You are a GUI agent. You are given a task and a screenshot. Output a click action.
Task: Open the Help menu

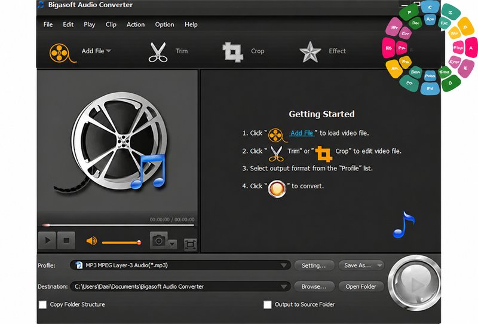point(191,25)
